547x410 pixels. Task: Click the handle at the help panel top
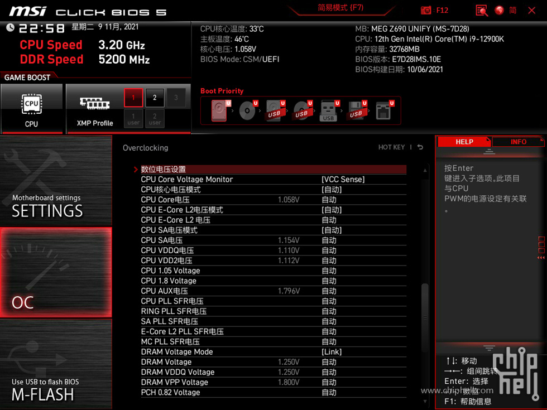coord(489,152)
